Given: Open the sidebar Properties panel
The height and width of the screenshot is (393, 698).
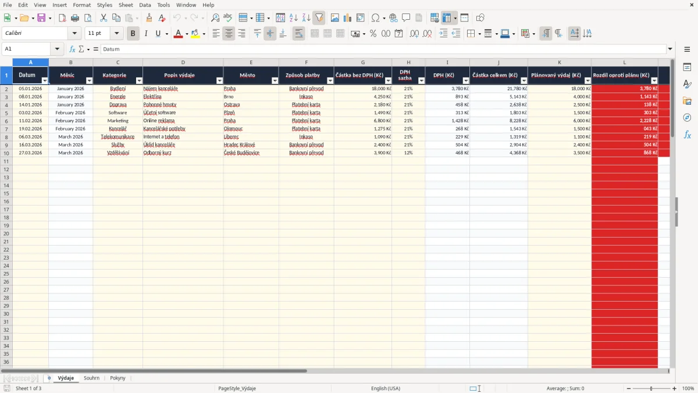Looking at the screenshot, I should 687,67.
